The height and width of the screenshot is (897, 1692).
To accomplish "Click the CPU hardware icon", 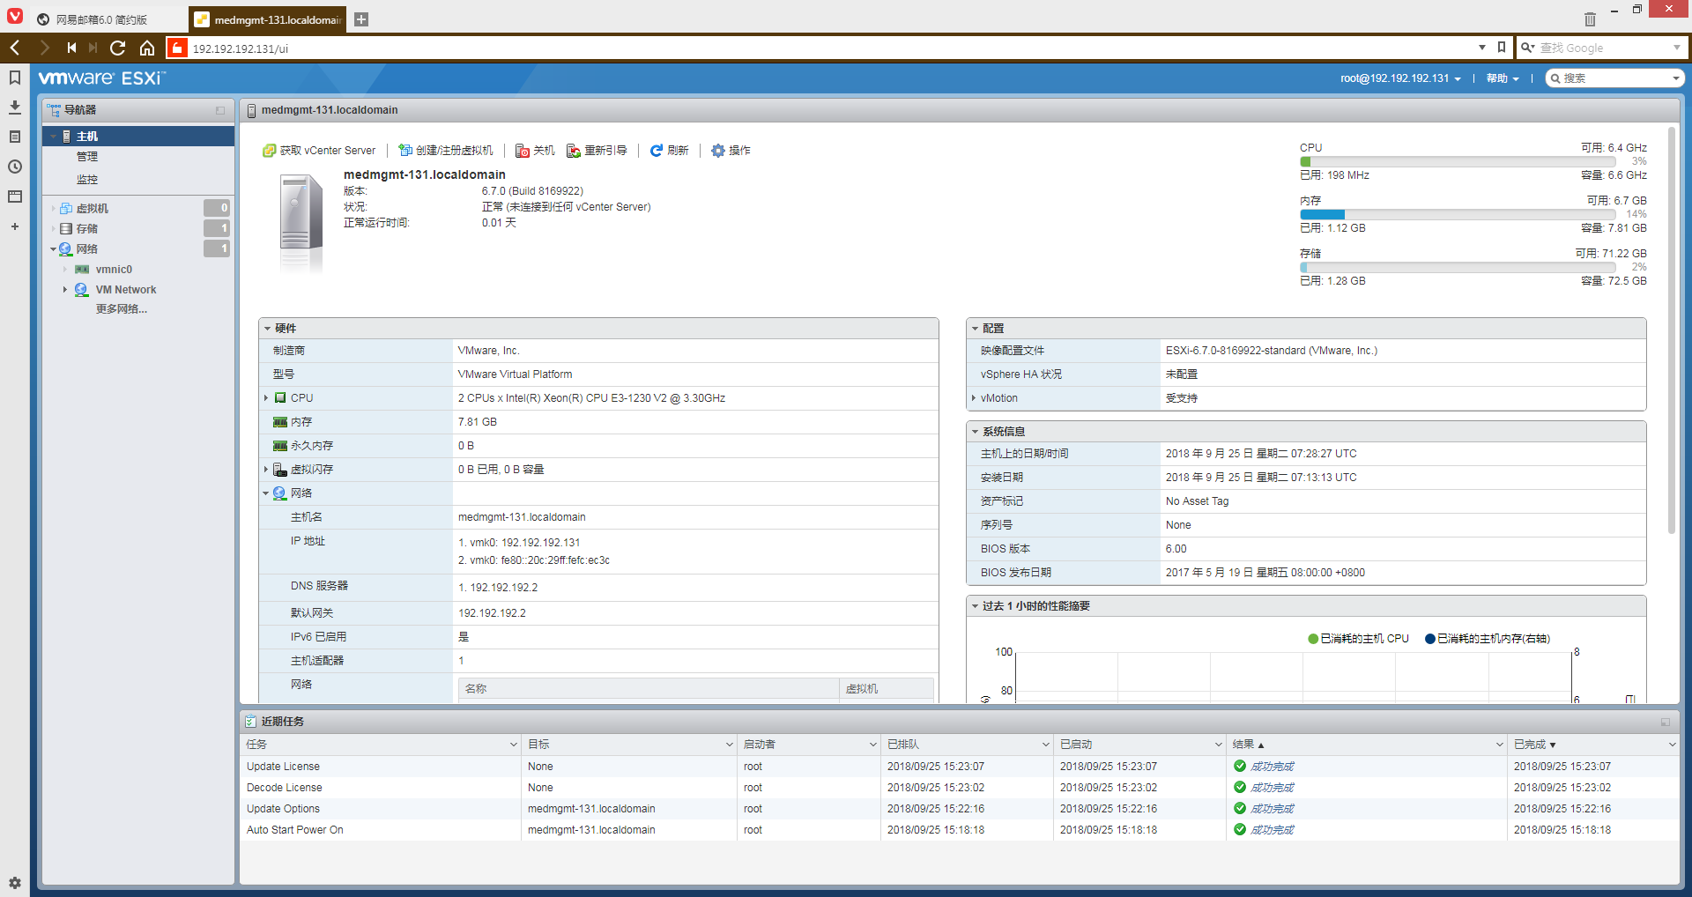I will (x=280, y=398).
